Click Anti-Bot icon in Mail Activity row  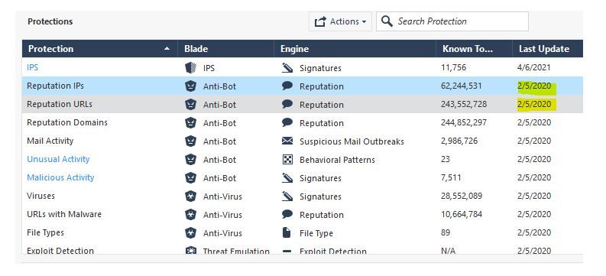tap(190, 141)
